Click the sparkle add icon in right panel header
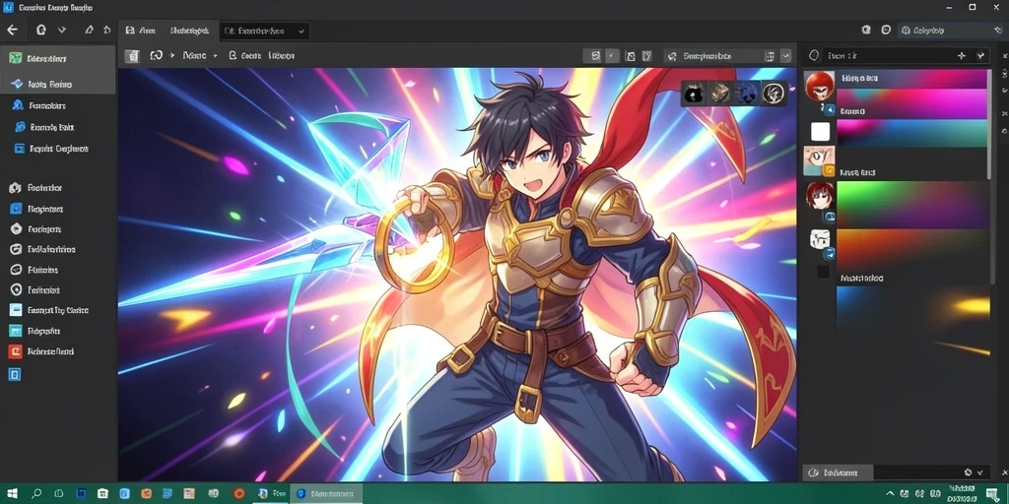This screenshot has width=1009, height=504. pos(962,56)
